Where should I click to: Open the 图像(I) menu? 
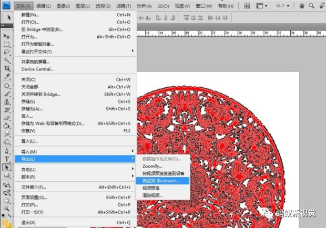click(63, 6)
